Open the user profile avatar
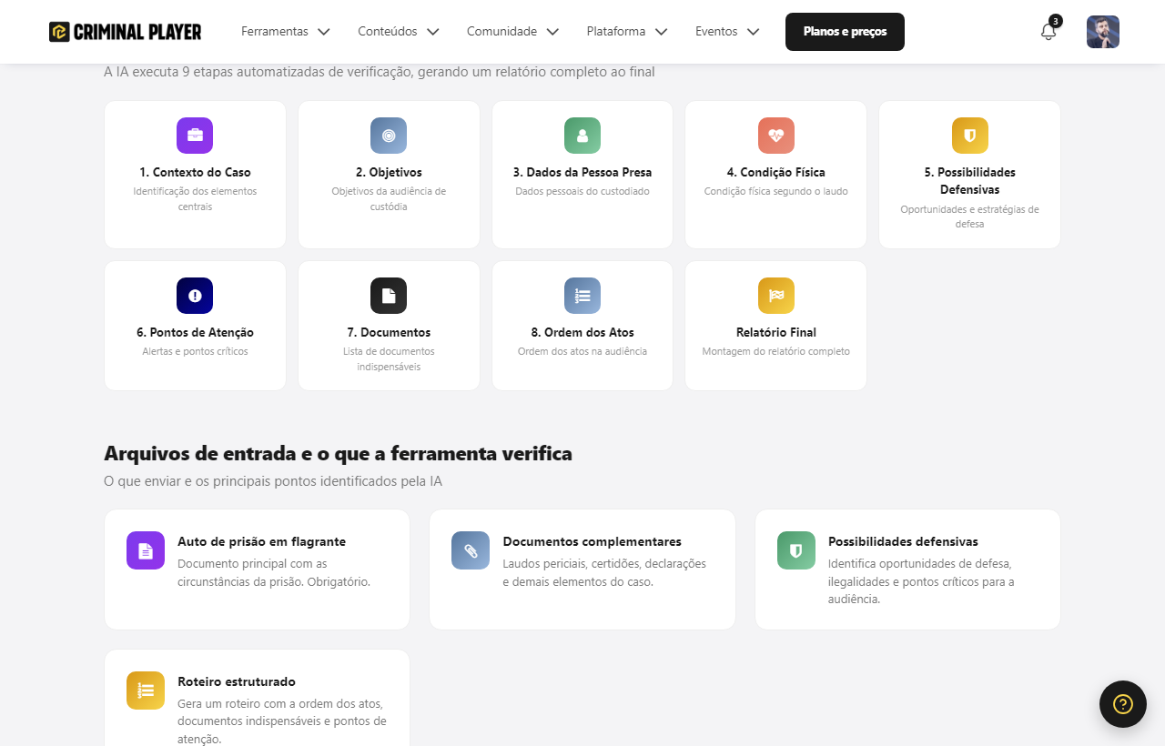This screenshot has height=746, width=1165. (1103, 32)
